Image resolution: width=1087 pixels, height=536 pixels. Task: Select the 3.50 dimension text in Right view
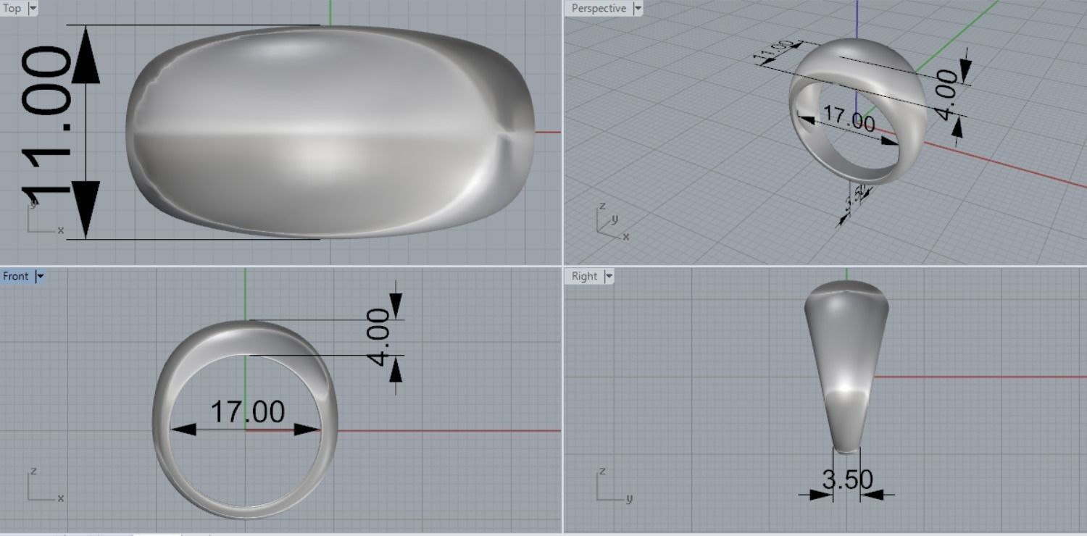pos(847,479)
